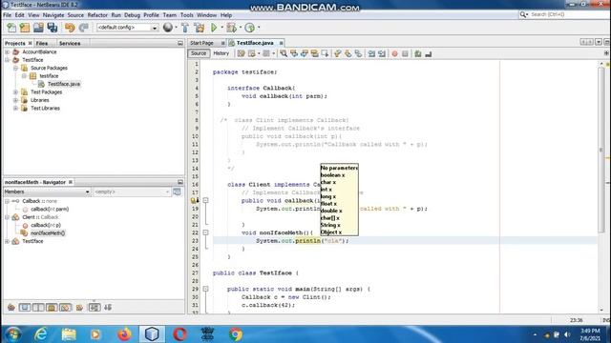Click the Find Next Occurrence icon

(x=305, y=53)
